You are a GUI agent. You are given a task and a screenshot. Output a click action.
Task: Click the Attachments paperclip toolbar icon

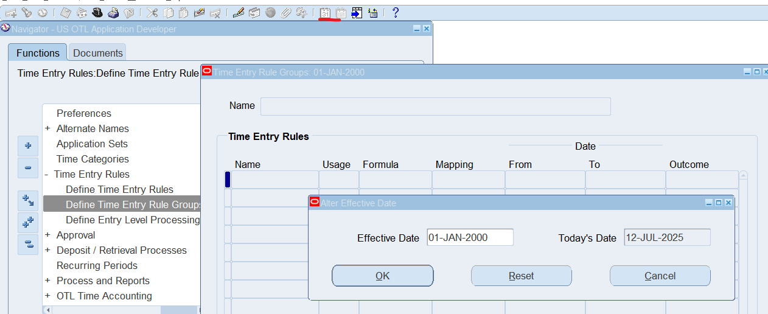(x=285, y=12)
